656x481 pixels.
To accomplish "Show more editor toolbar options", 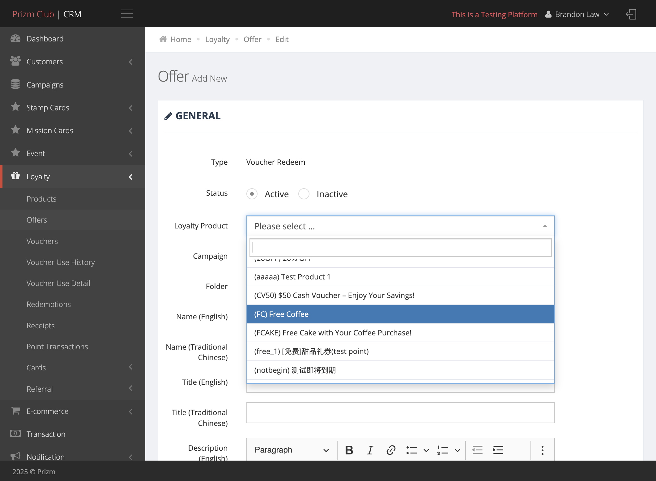I will [x=542, y=450].
